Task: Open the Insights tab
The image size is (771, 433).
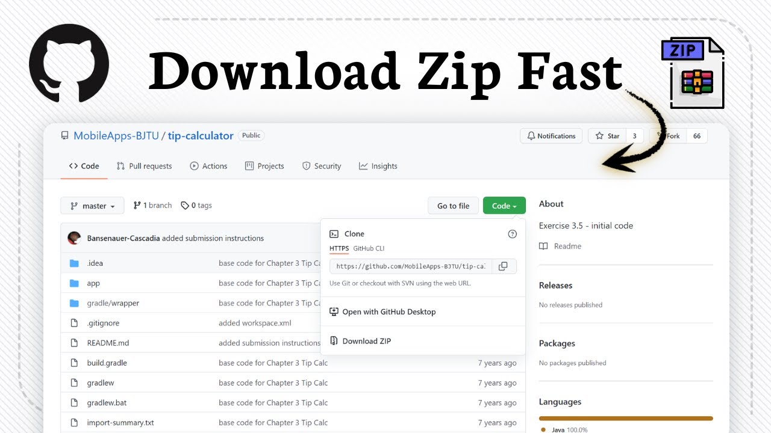Action: click(378, 166)
